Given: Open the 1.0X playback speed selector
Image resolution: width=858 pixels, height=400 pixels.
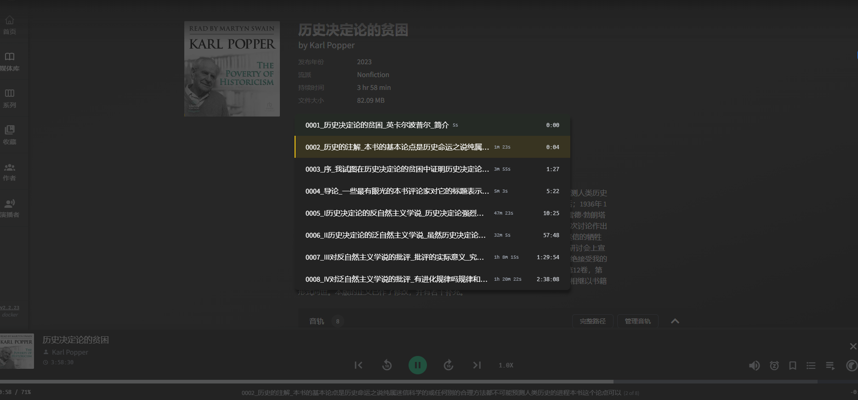Looking at the screenshot, I should pyautogui.click(x=506, y=365).
